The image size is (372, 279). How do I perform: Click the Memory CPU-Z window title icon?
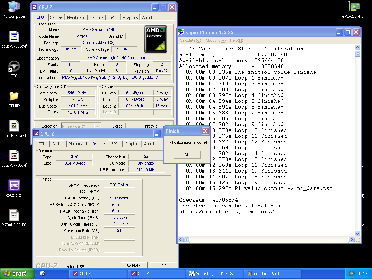tap(36, 134)
